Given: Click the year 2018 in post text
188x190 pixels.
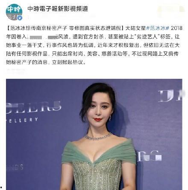Looking at the screenshot, I should tap(176, 28).
